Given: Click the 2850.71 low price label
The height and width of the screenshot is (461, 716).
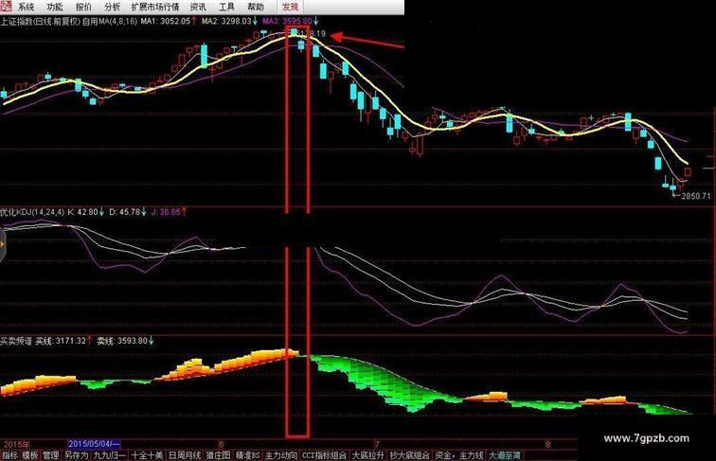Looking at the screenshot, I should click(x=696, y=196).
